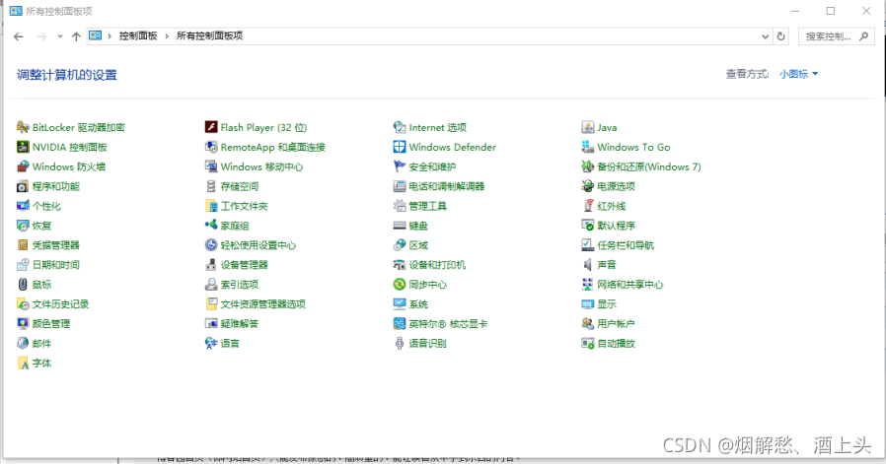Open the 管理工具 link
The height and width of the screenshot is (464, 886).
[x=428, y=206]
